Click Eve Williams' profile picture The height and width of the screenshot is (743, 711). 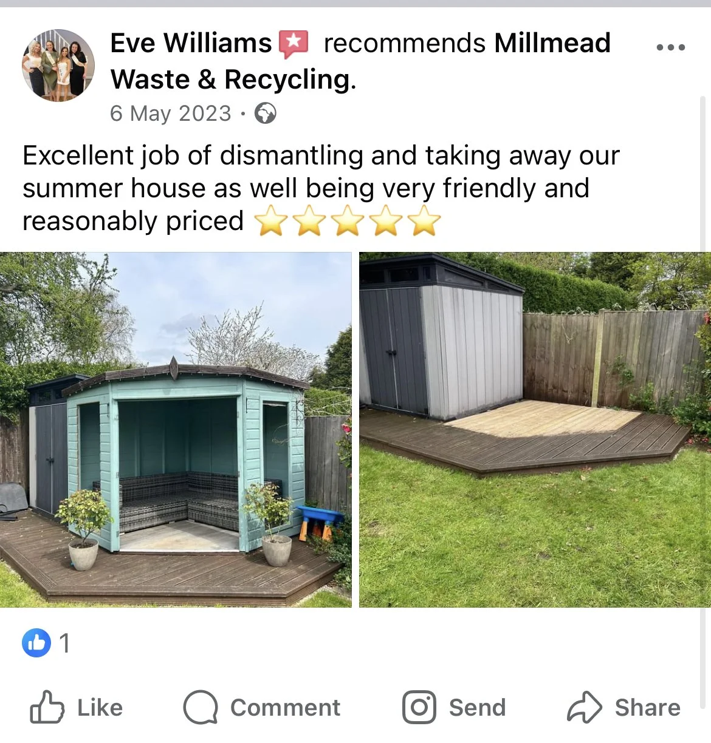coord(58,65)
